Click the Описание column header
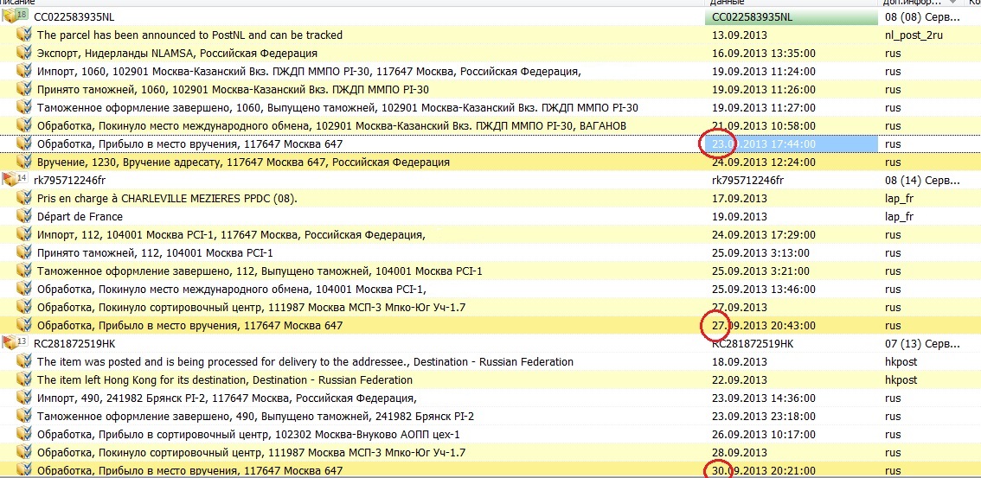 tap(26, 3)
